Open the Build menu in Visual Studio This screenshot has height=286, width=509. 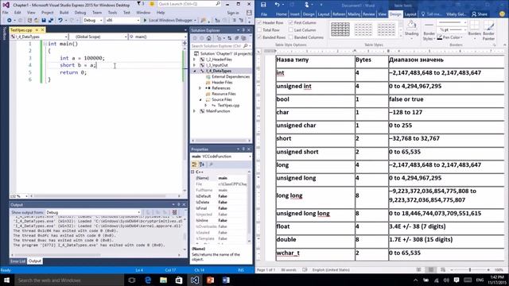pos(64,13)
